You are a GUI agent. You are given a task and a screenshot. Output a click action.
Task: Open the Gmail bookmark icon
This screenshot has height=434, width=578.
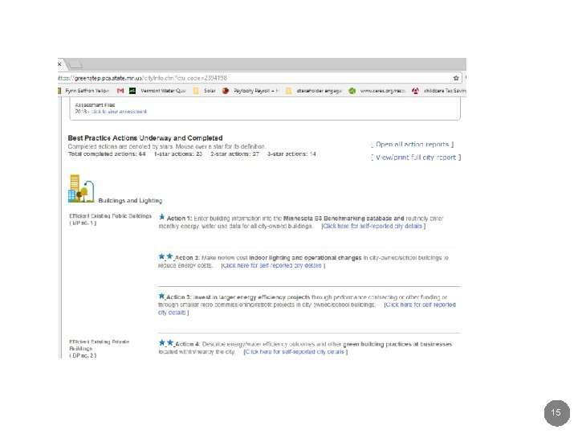pos(120,91)
